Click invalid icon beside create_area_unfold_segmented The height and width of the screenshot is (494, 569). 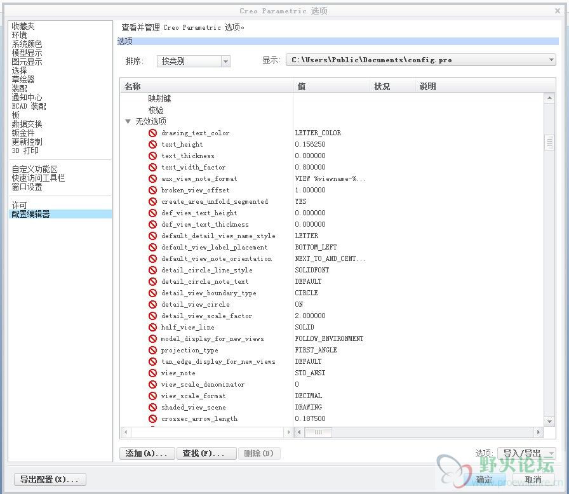[x=152, y=201]
